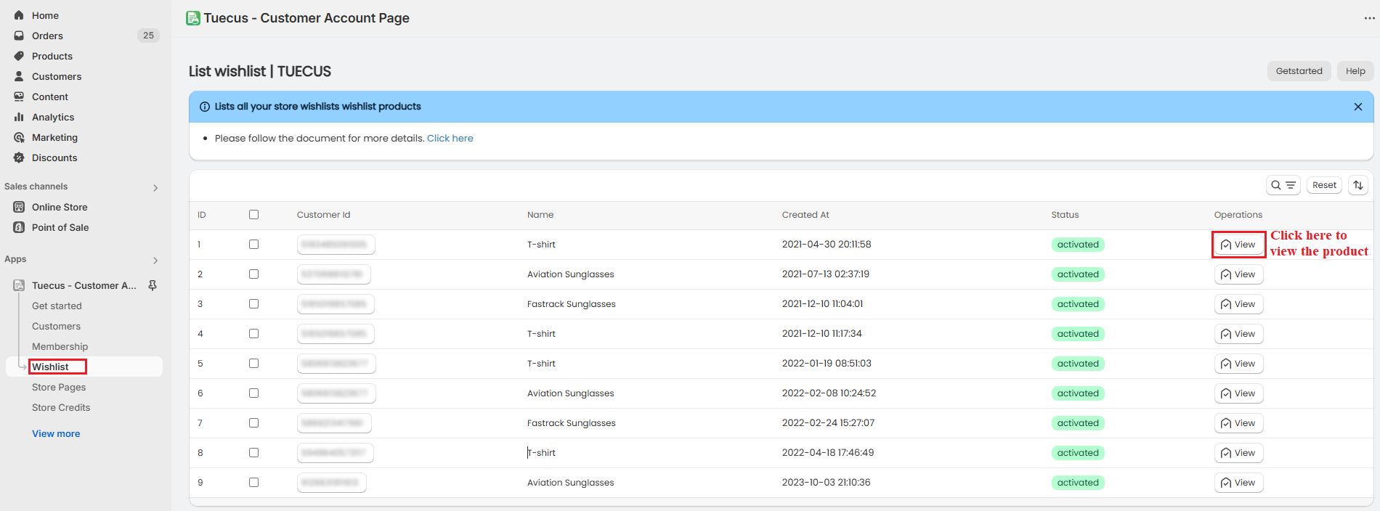Click the Created At column header
Viewport: 1380px width, 511px height.
click(805, 215)
